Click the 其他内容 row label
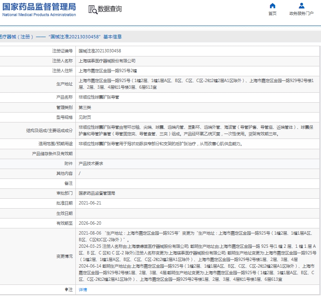Image resolution: width=321 pixels, height=296 pixels. point(64,174)
